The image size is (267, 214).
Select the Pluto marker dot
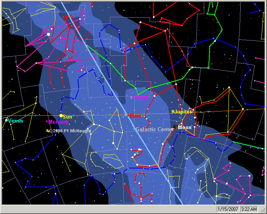[132, 97]
